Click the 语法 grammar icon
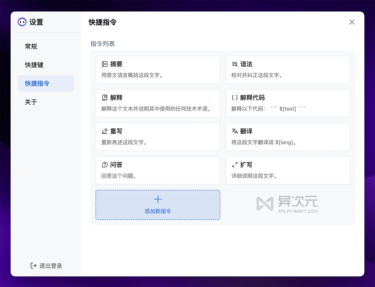The height and width of the screenshot is (287, 375). (235, 64)
